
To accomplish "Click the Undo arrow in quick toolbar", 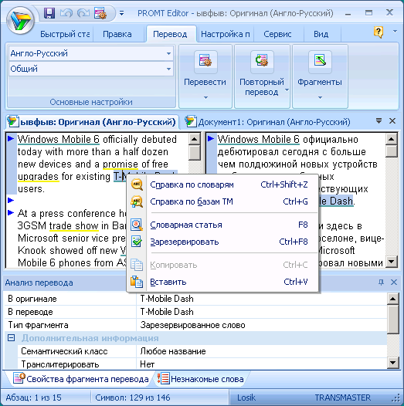I will (x=66, y=13).
